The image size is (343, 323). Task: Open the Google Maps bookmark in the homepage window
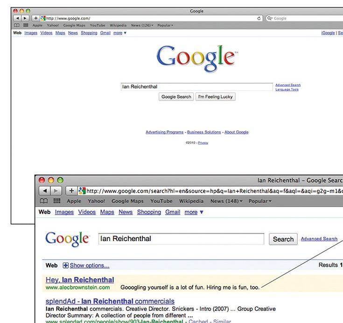pos(74,25)
